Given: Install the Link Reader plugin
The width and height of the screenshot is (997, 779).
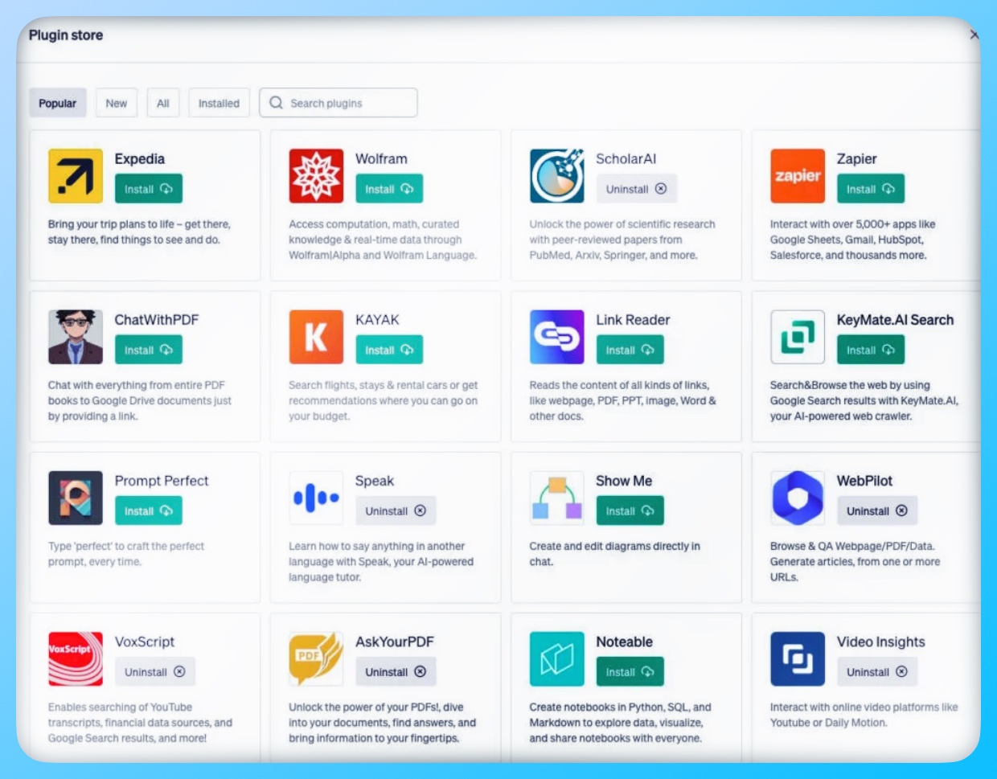Looking at the screenshot, I should pyautogui.click(x=630, y=350).
